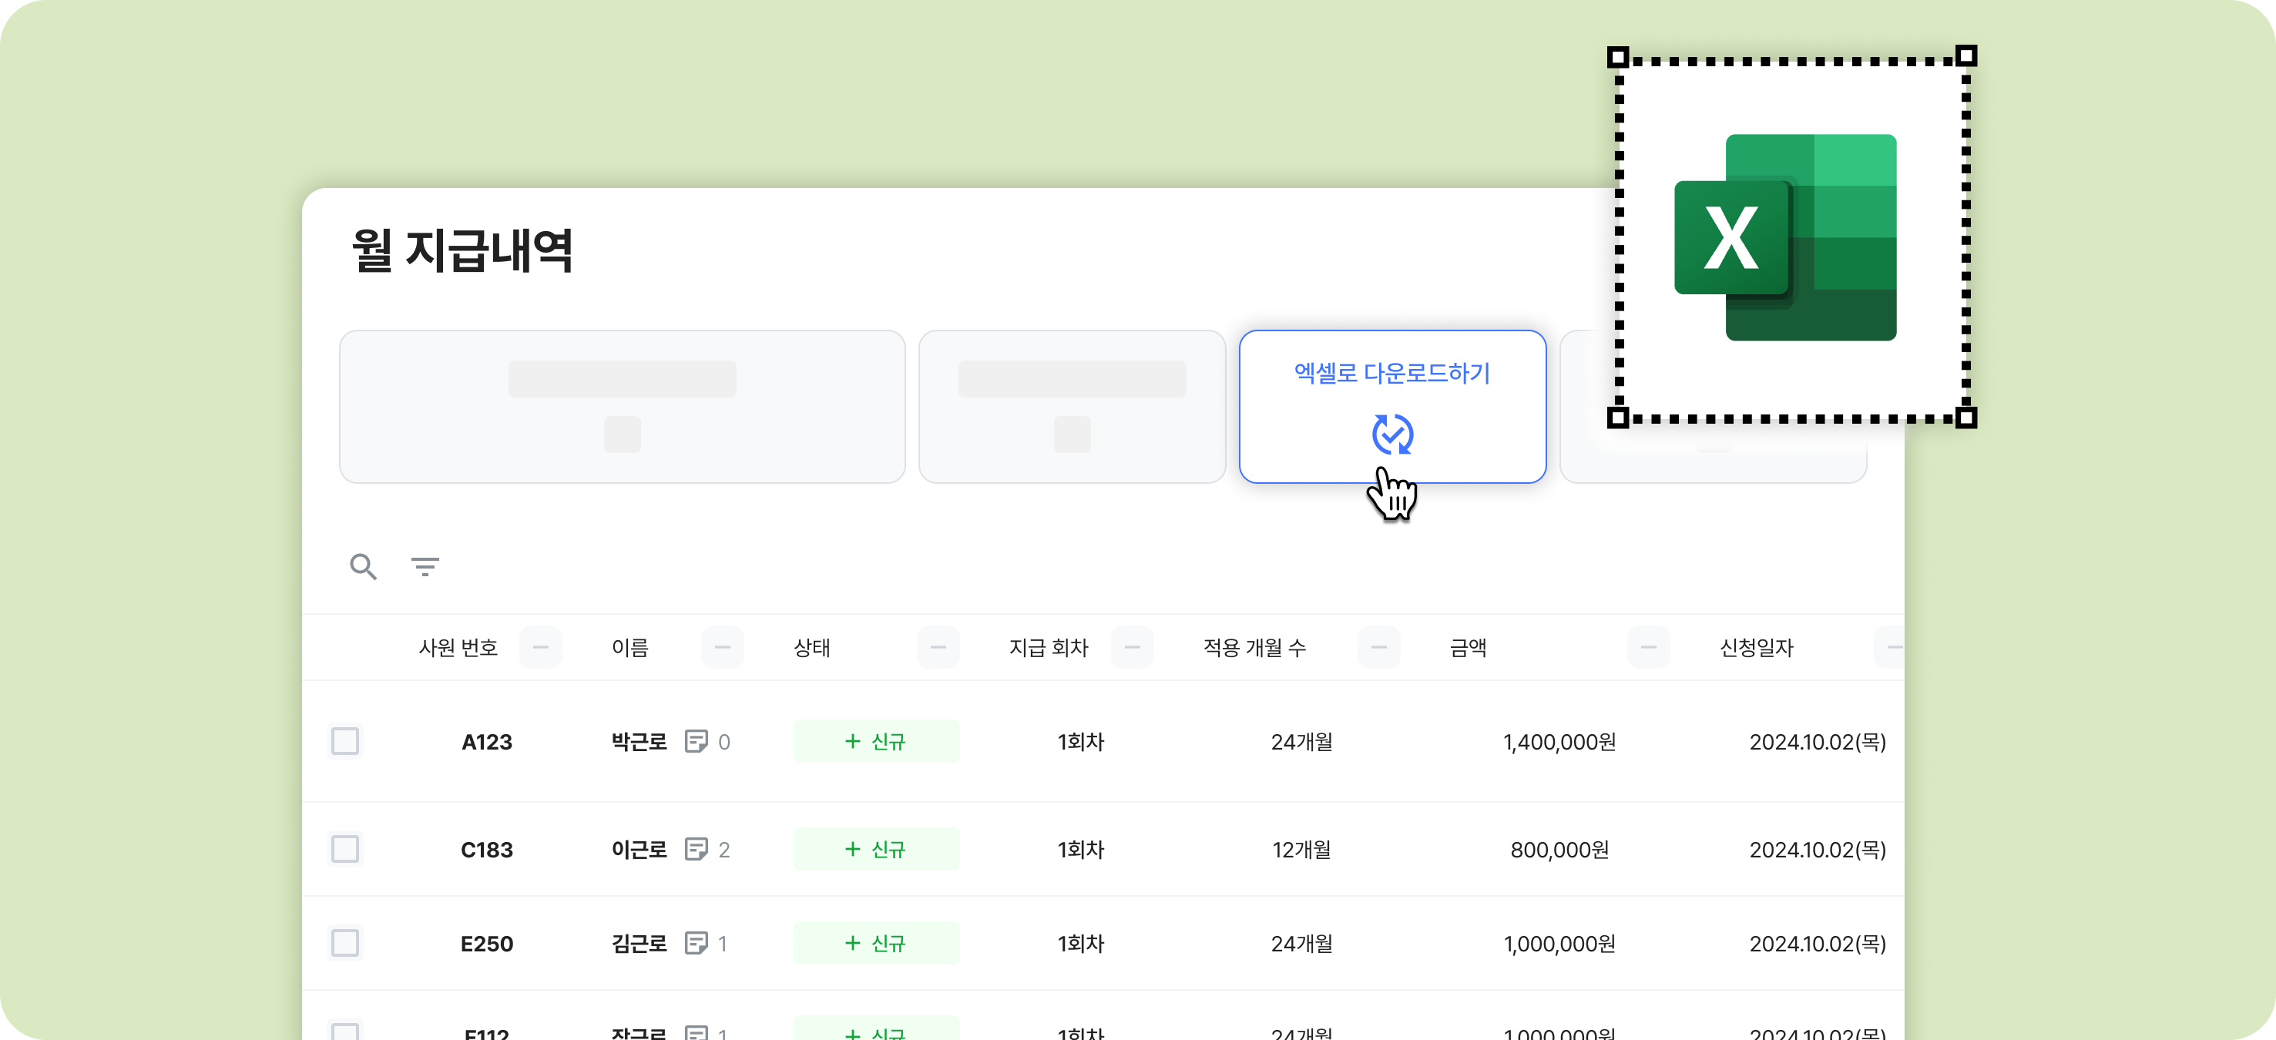
Task: Click employee number E250 cell
Action: [487, 944]
